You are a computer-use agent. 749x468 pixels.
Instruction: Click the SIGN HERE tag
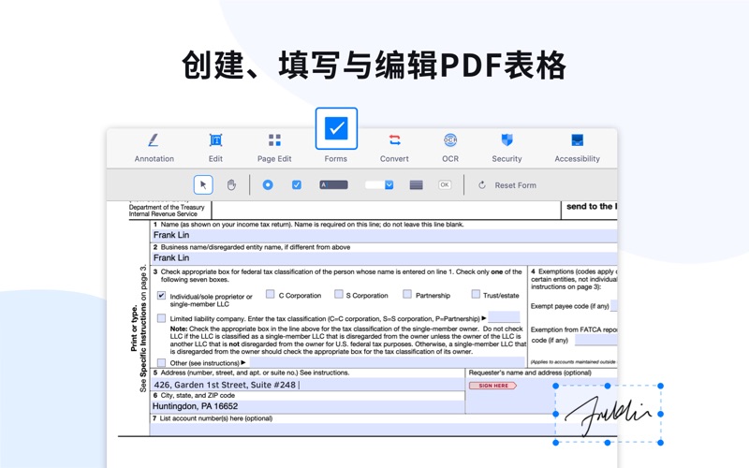point(493,386)
